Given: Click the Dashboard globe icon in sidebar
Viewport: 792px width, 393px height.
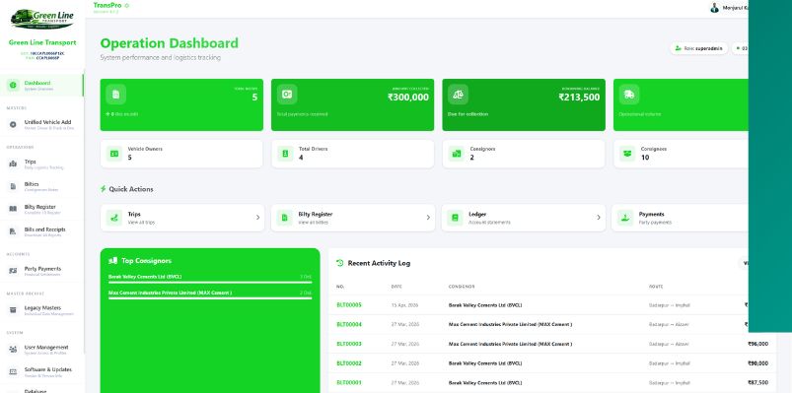Looking at the screenshot, I should tap(13, 86).
